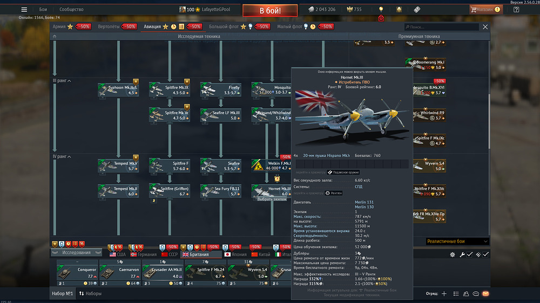Select the Tempest Mk.V card
Image resolution: width=540 pixels, height=303 pixels.
click(118, 166)
